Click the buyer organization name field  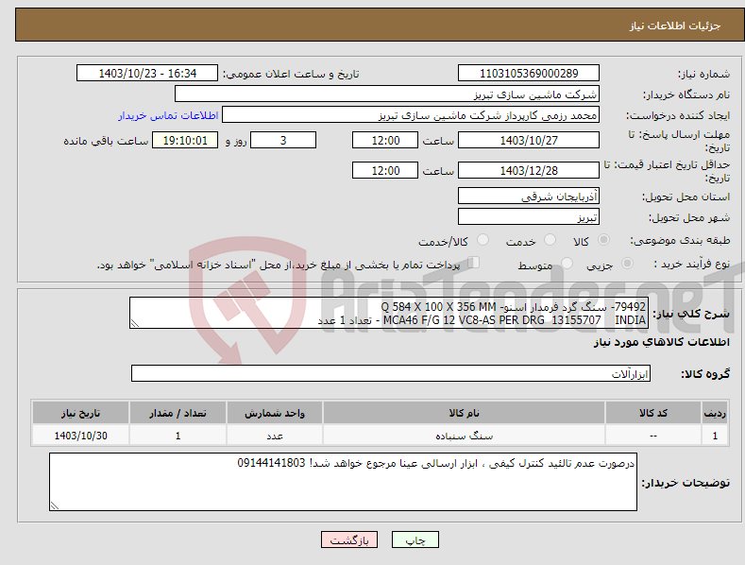point(387,94)
